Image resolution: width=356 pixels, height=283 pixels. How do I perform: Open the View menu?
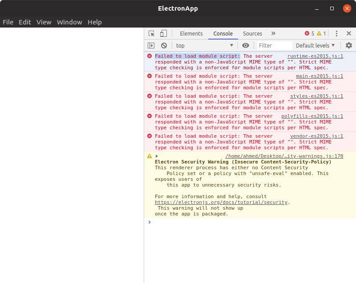(x=44, y=22)
